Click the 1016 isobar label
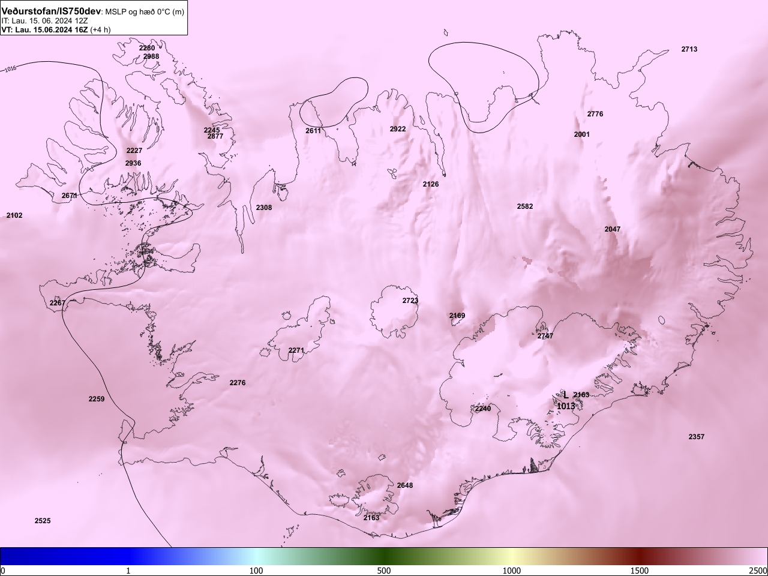This screenshot has height=576, width=768. 10,69
